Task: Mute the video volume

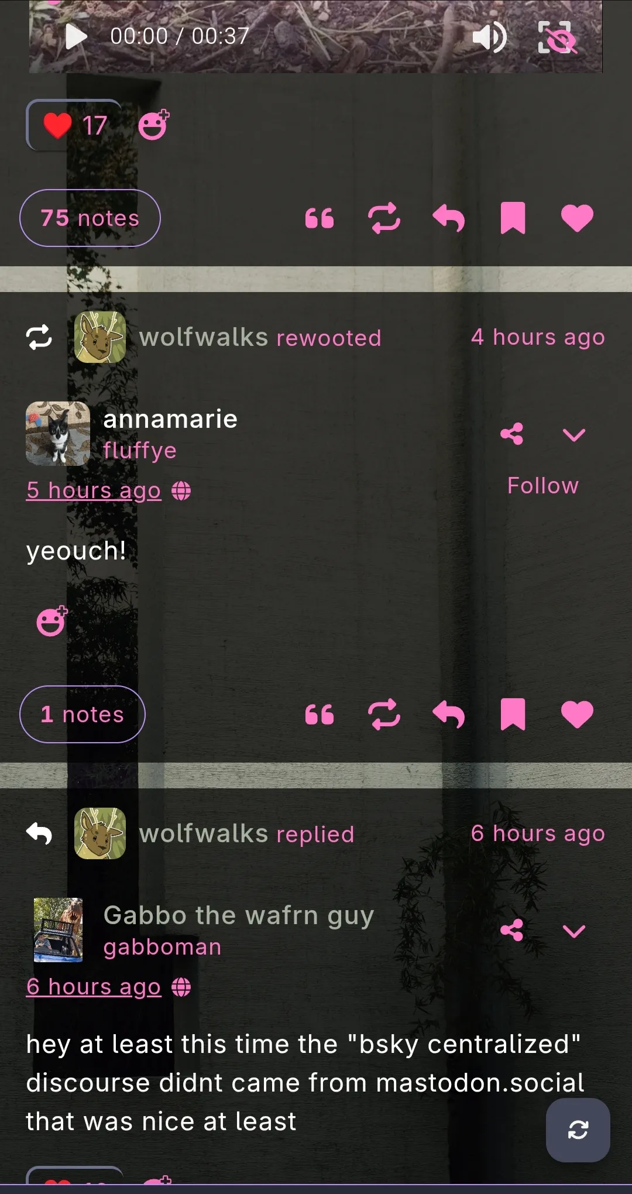Action: (489, 37)
